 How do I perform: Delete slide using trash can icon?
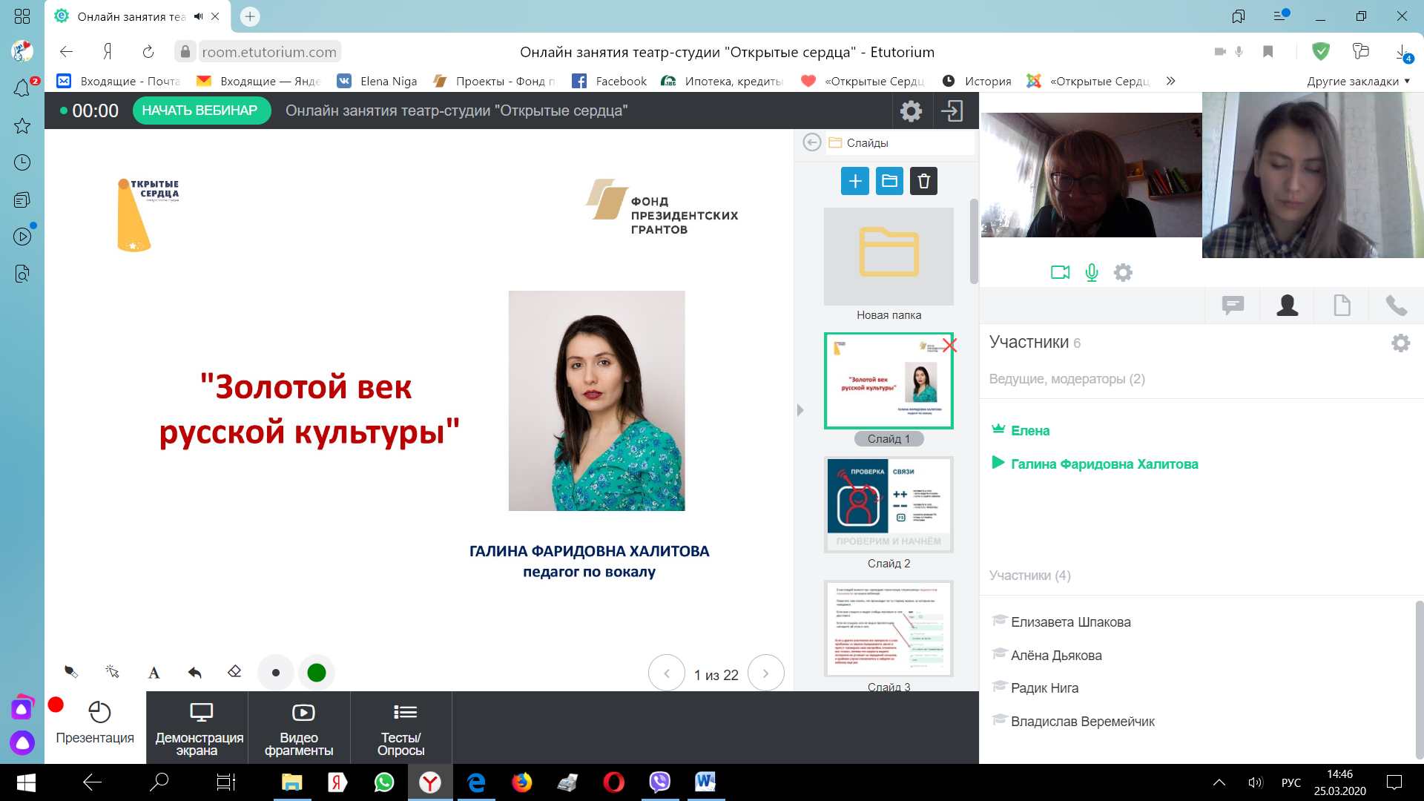pos(923,181)
